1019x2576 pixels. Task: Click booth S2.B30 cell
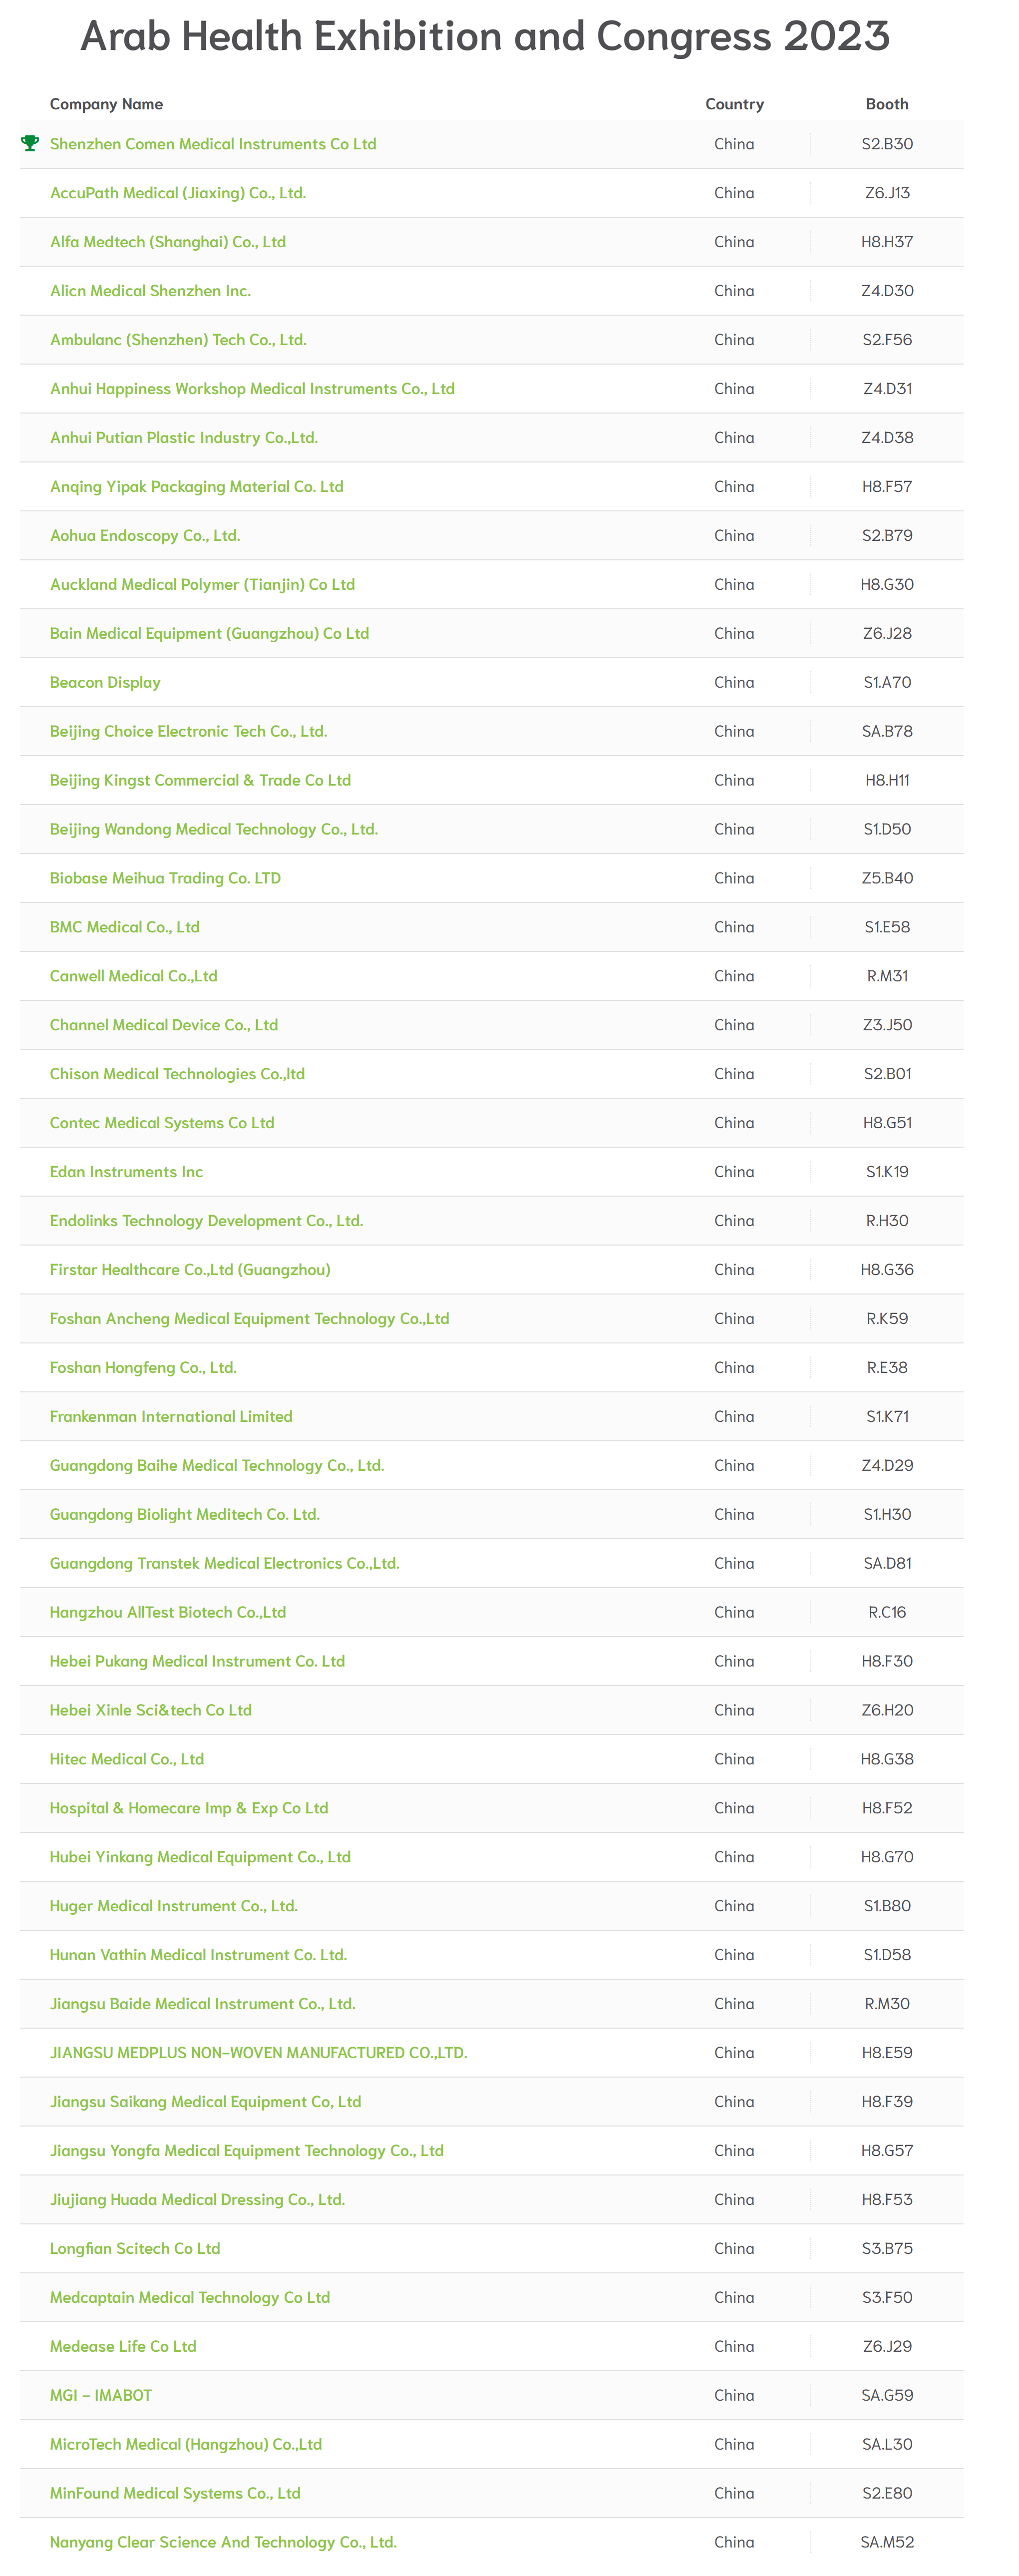point(887,144)
